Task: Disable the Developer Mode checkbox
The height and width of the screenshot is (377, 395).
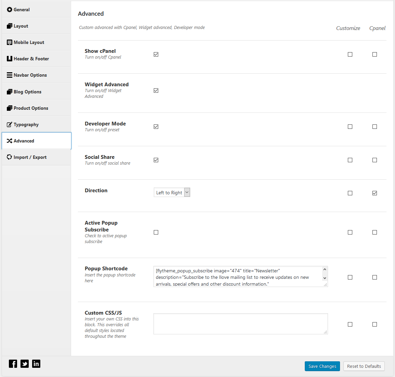Action: (x=156, y=127)
